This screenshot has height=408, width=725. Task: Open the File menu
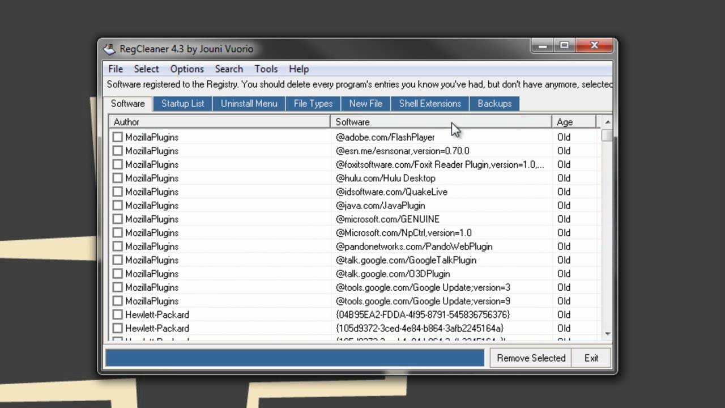point(116,69)
